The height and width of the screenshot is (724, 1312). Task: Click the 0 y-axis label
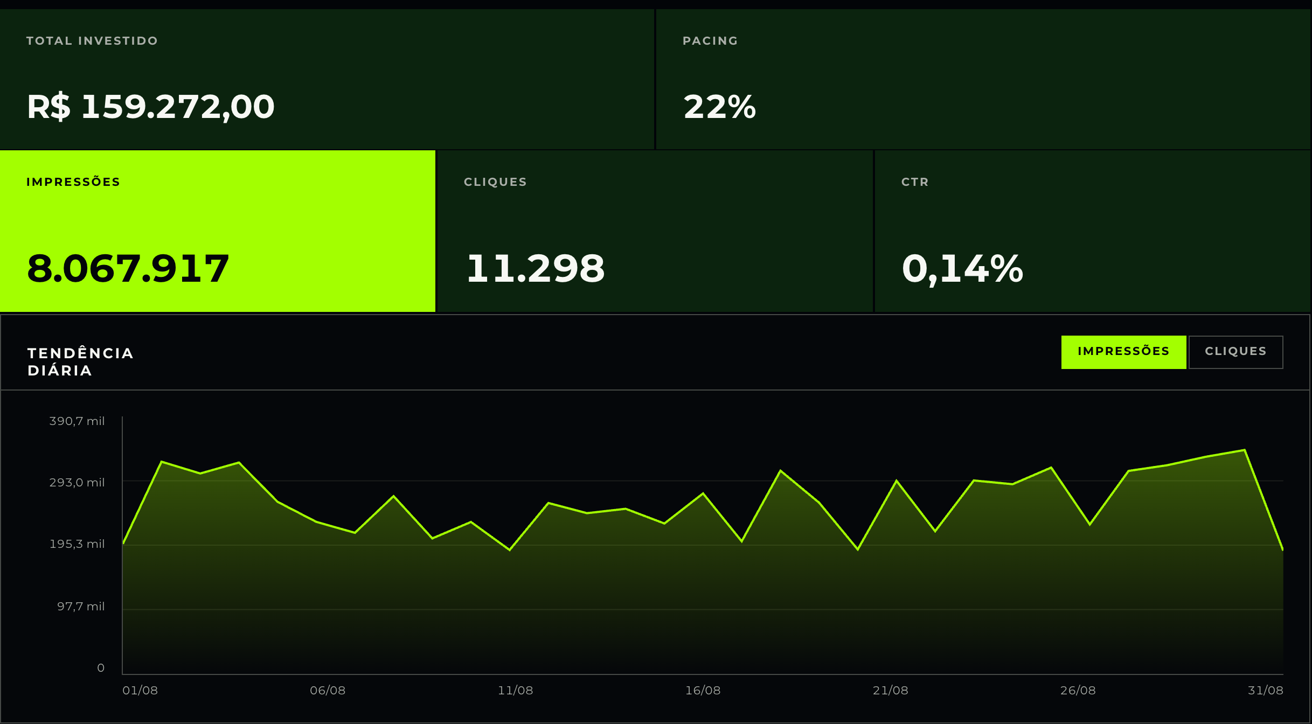(101, 668)
